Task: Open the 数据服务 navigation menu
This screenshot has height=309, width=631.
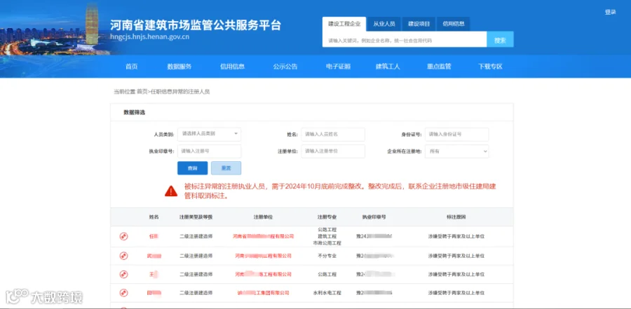Action: (179, 67)
